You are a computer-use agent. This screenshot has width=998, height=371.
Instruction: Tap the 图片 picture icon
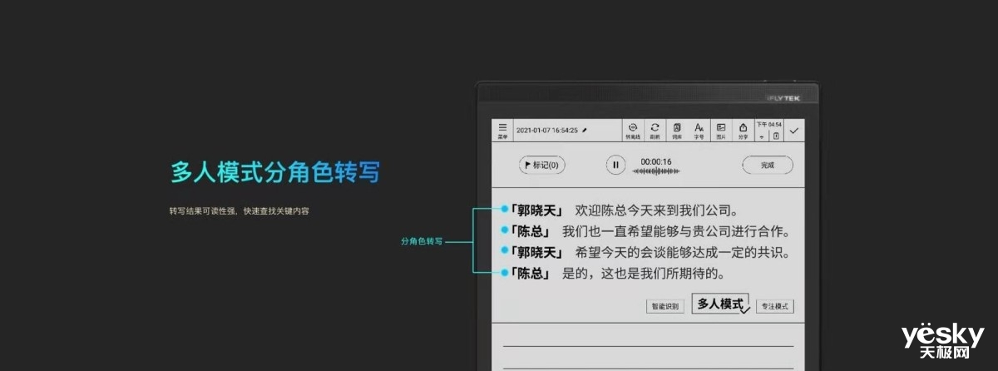pos(721,131)
